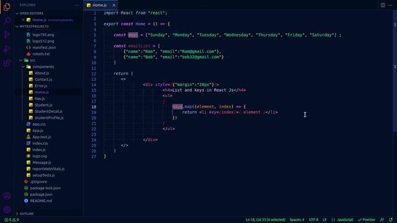Open feedback icon in status bar
This screenshot has height=223, width=397.
(382, 220)
